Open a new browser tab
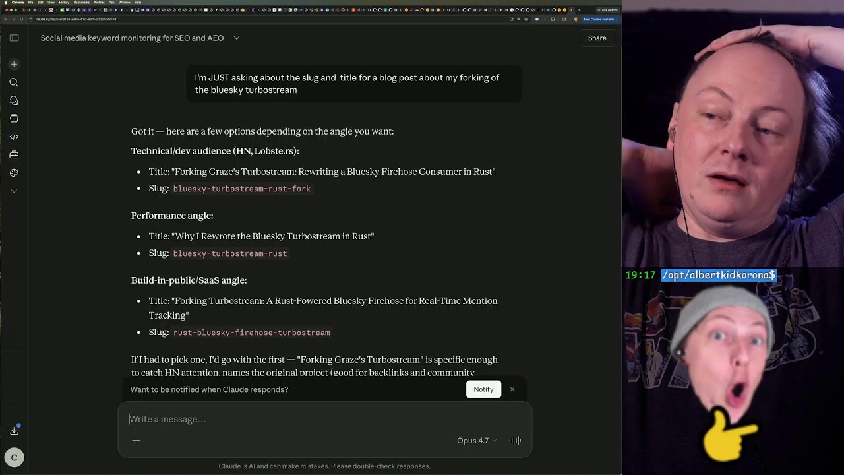Screen dimensions: 844x475 pyautogui.click(x=579, y=10)
